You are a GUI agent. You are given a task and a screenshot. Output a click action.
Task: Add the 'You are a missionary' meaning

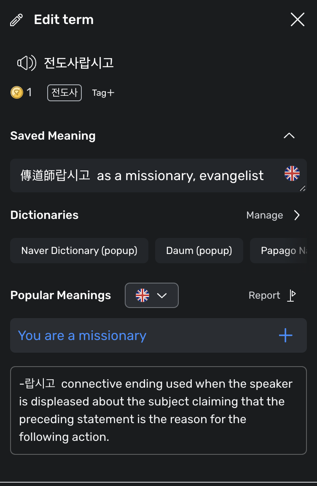pyautogui.click(x=285, y=335)
